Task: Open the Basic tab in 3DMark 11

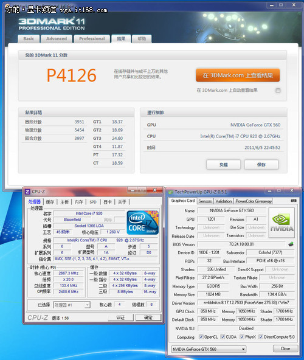Action: pyautogui.click(x=29, y=39)
